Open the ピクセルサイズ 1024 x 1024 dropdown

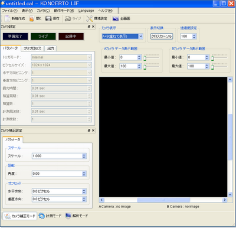tap(61, 65)
